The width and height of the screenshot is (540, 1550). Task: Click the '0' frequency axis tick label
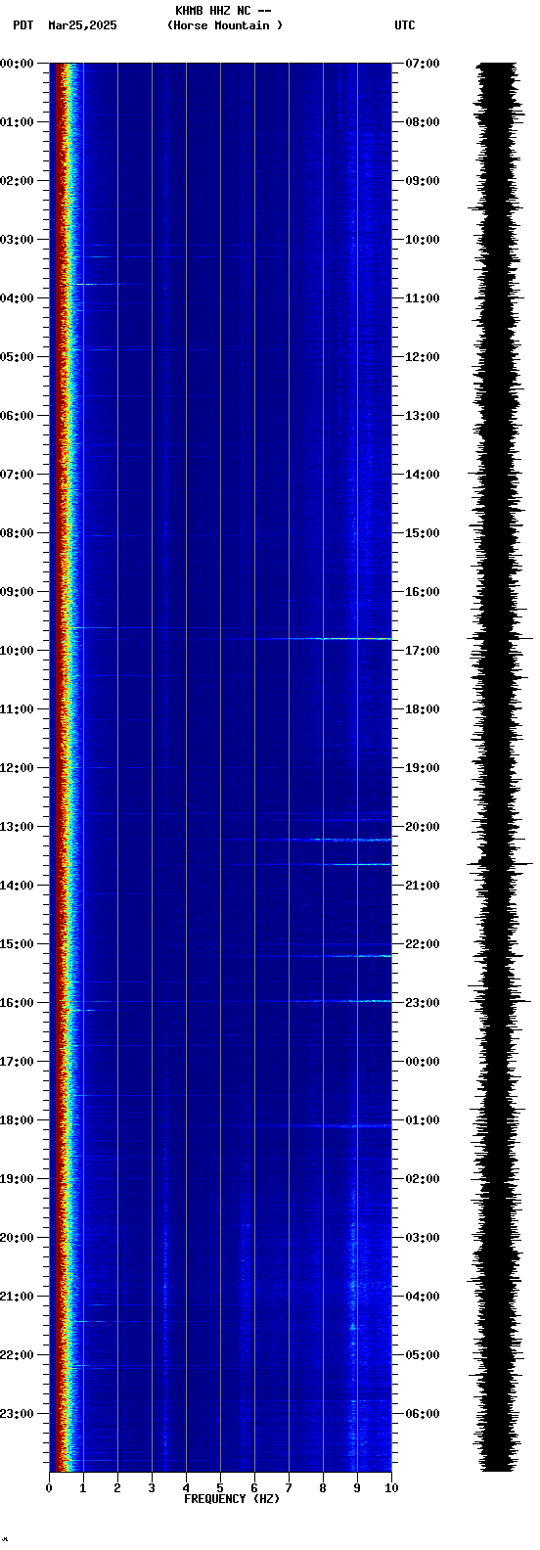tap(49, 1488)
